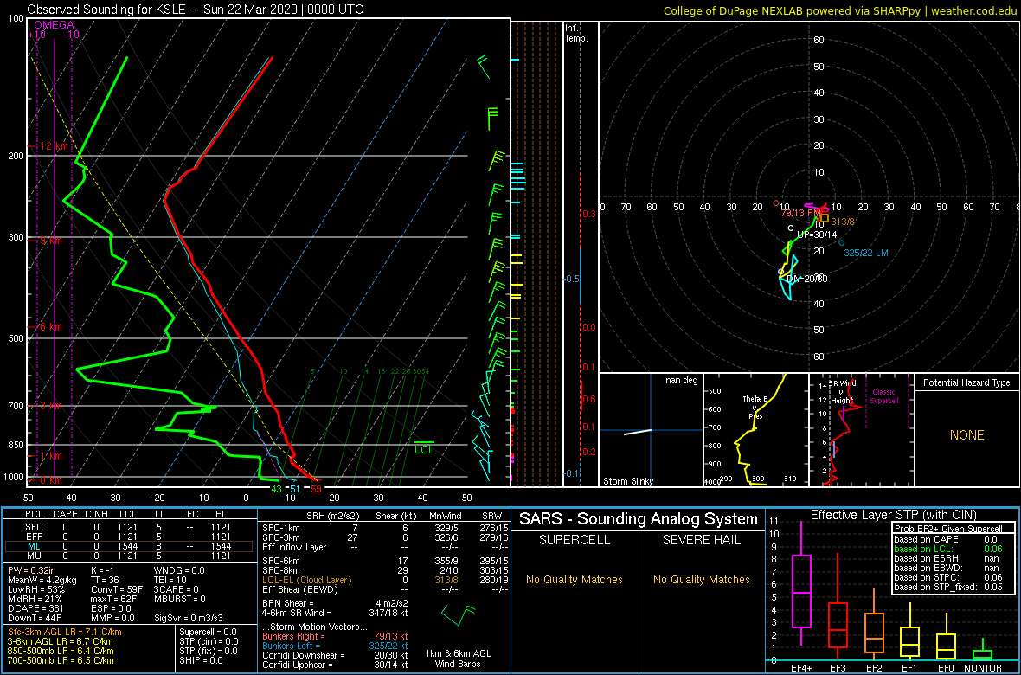Click the LCL-EL (Cloud Layer) row
1021x675 pixels.
384,579
